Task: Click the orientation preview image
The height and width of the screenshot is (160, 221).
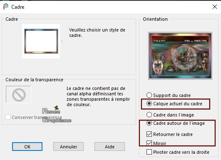Action: (180, 56)
